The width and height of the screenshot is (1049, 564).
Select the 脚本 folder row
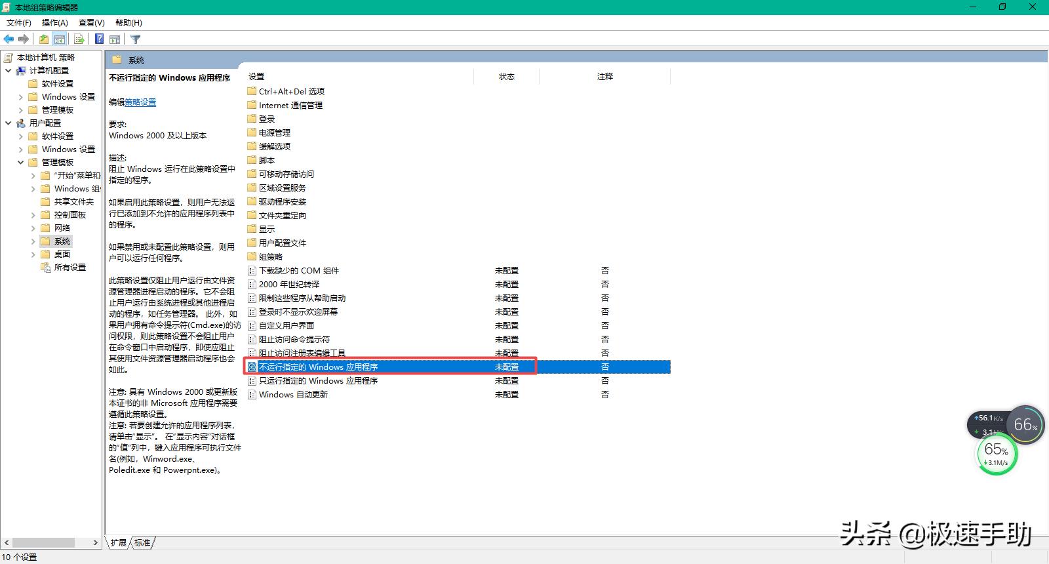[267, 160]
